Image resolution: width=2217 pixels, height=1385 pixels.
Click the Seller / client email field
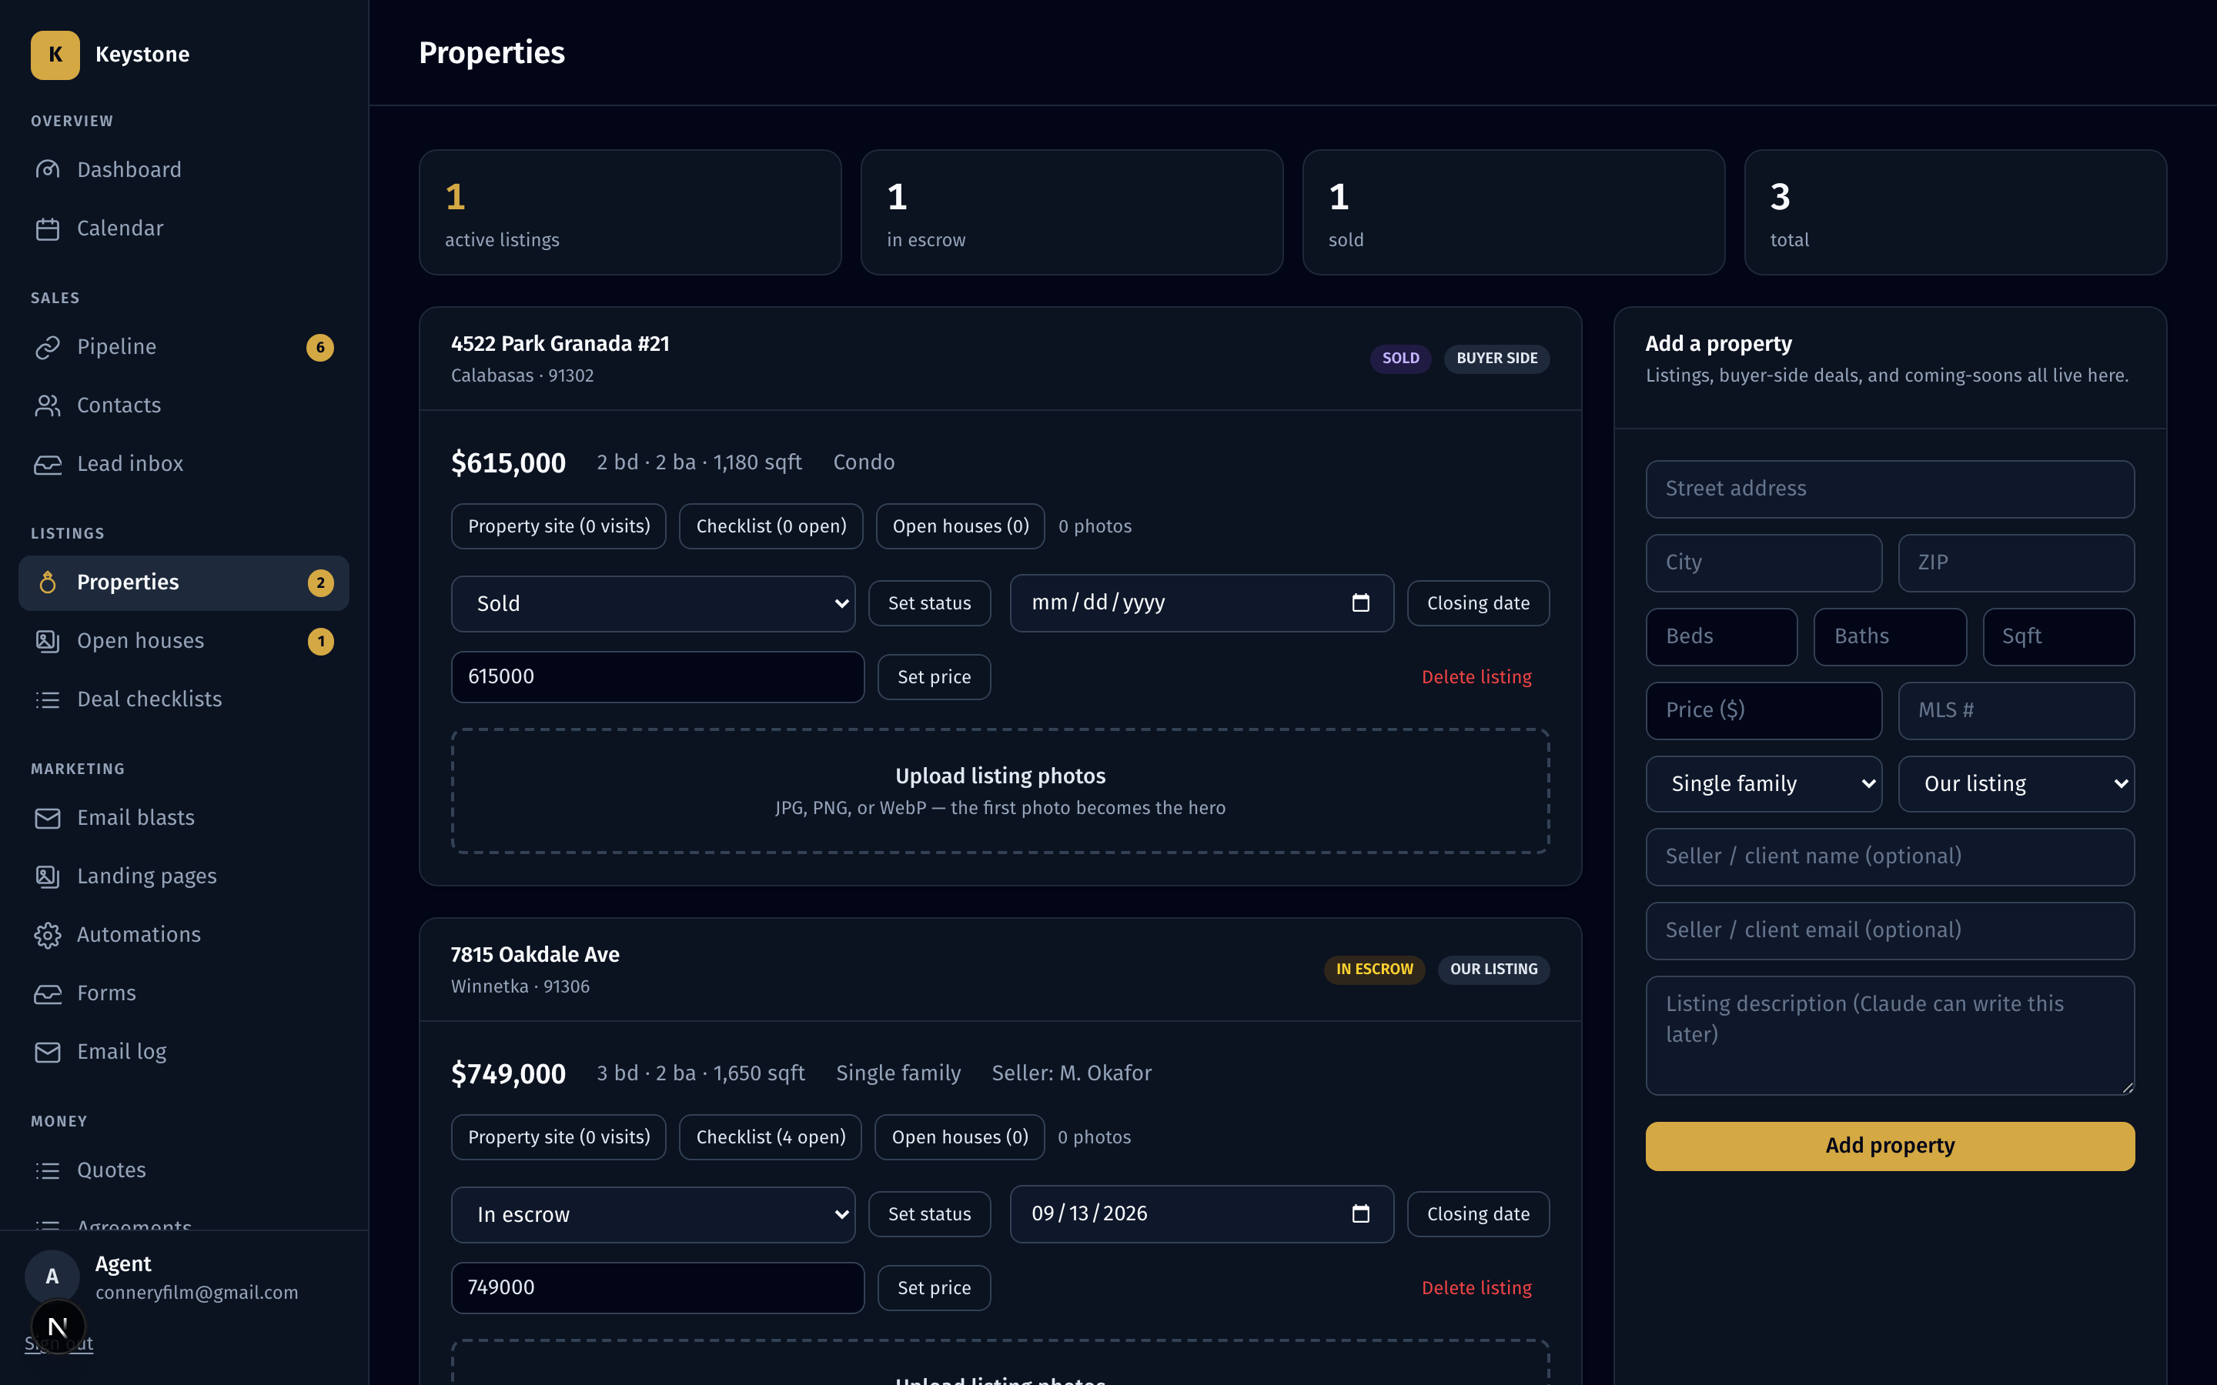[1890, 931]
